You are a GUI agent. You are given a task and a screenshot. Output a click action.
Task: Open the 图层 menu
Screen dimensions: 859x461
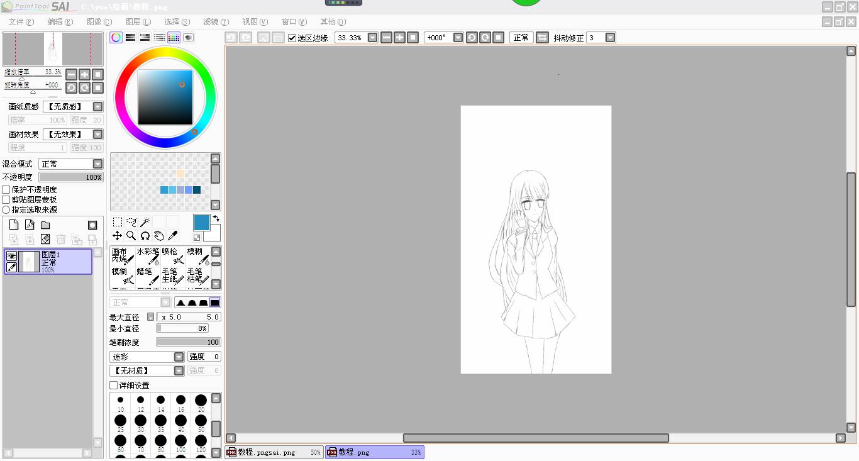(138, 22)
